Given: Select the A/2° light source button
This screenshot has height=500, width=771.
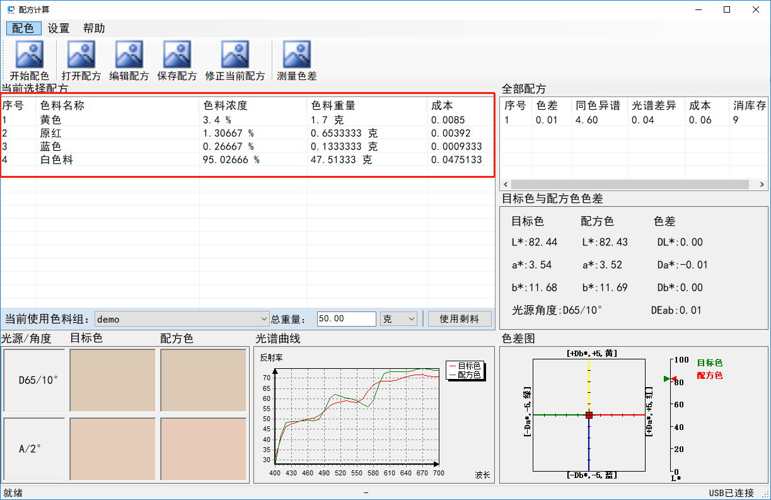Looking at the screenshot, I should click(x=34, y=449).
